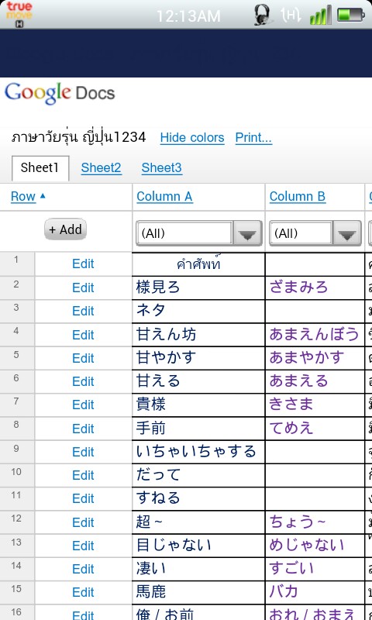The height and width of the screenshot is (620, 372).
Task: Switch to the Sheet3 tab
Action: 162,167
